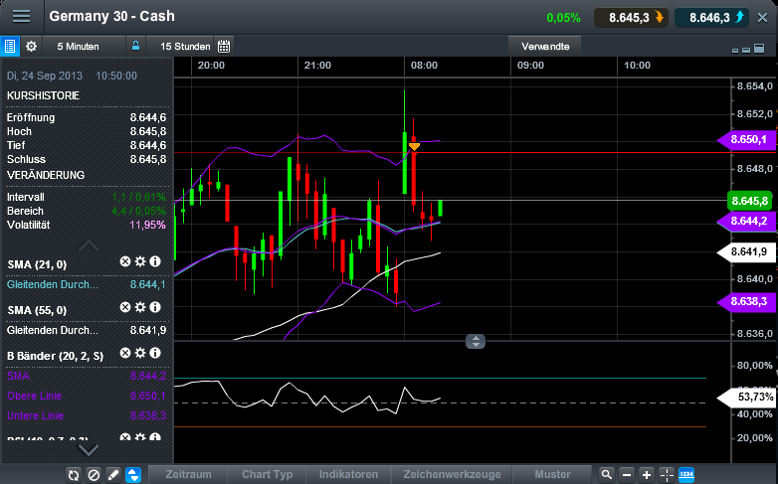Toggle the crosshair cursor
Image resolution: width=778 pixels, height=484 pixels.
[667, 475]
